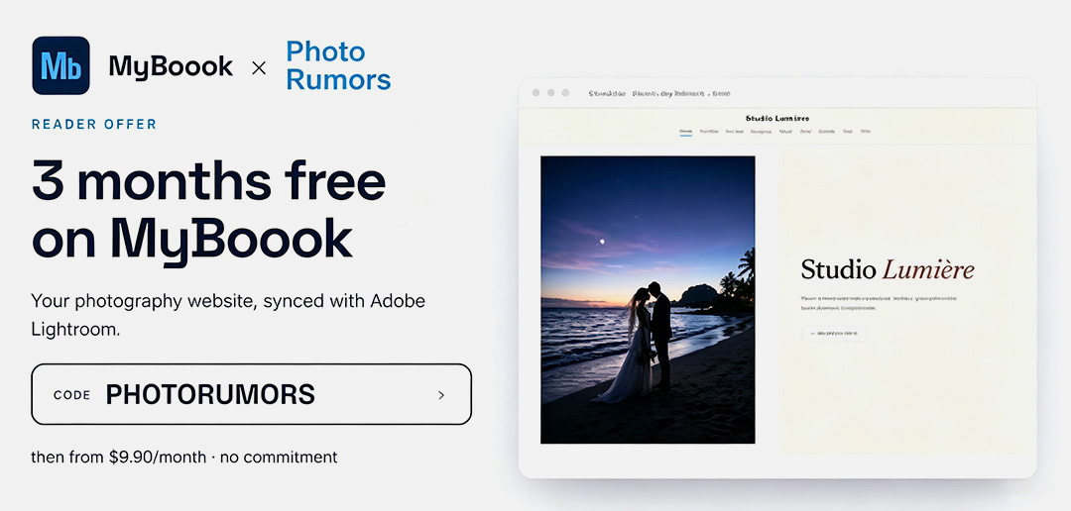
Task: Click the 'synced with Adobe Lightroom' description text
Action: coord(228,315)
